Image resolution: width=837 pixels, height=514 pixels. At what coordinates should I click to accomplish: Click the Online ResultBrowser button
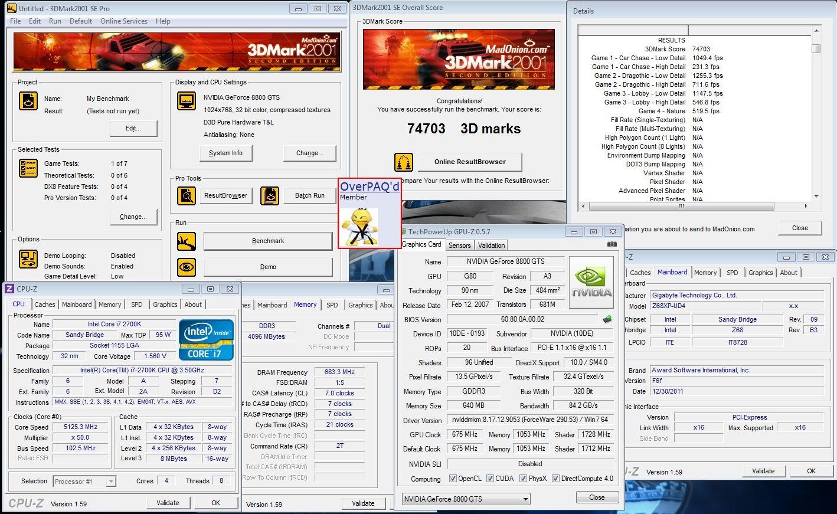(x=470, y=162)
